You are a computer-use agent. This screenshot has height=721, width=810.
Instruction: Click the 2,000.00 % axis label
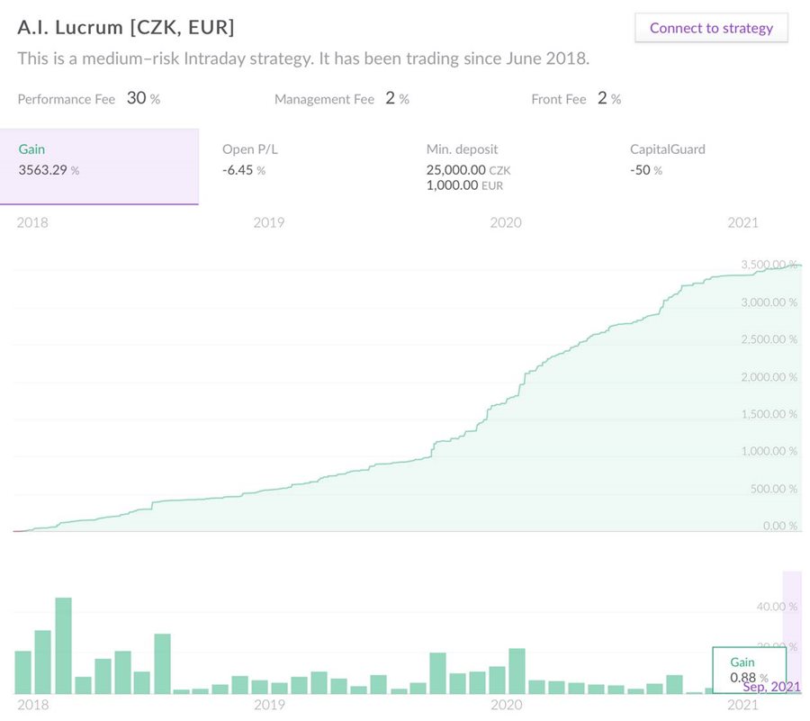(769, 377)
